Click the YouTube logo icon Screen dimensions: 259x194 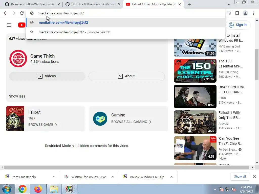tap(22, 25)
